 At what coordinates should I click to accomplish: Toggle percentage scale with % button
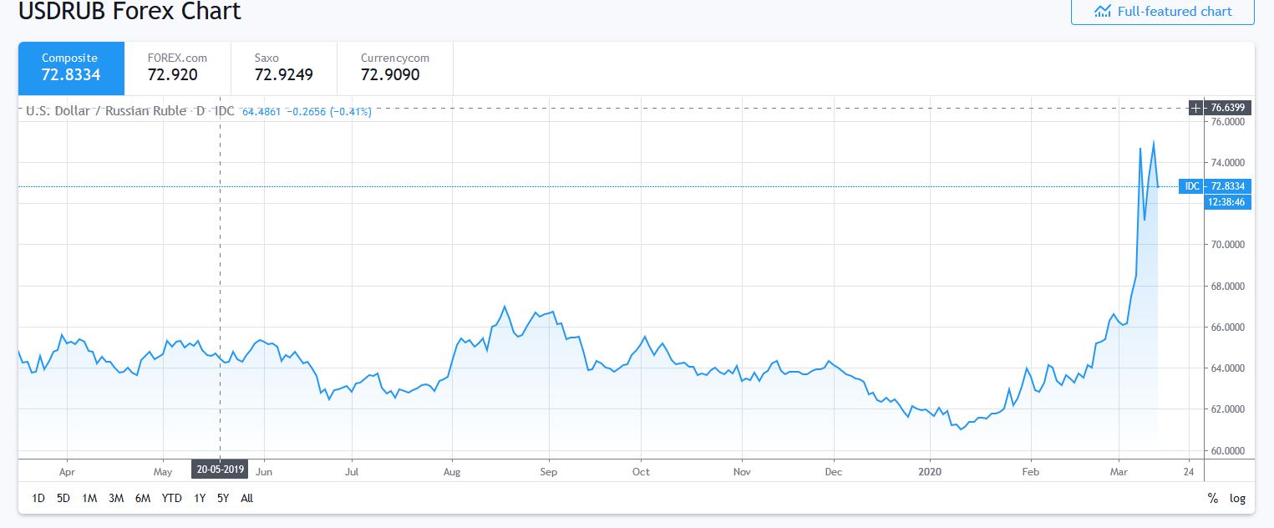click(x=1212, y=499)
